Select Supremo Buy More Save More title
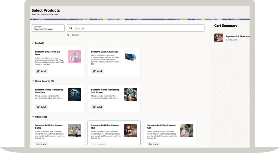 click(x=47, y=53)
